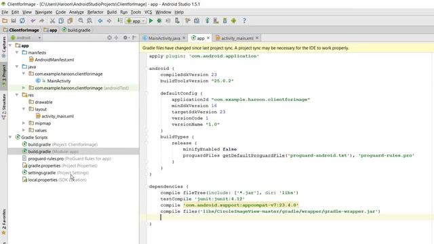Click the Debug app bug icon

159,21
